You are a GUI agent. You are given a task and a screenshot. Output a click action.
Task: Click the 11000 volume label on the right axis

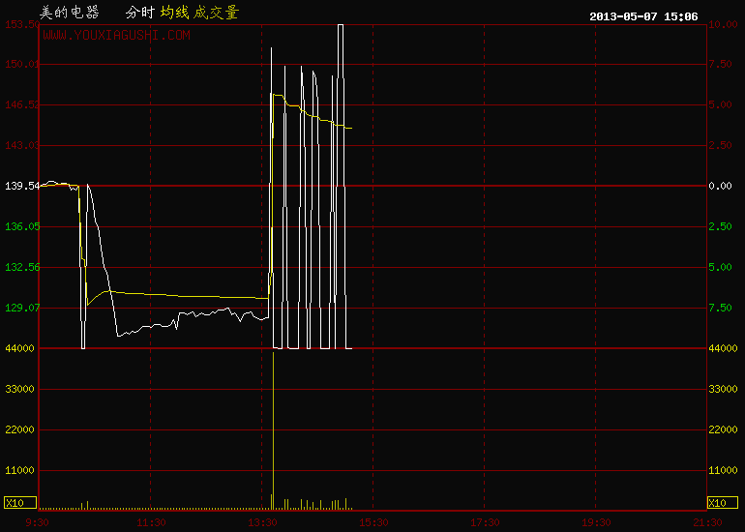pos(723,470)
